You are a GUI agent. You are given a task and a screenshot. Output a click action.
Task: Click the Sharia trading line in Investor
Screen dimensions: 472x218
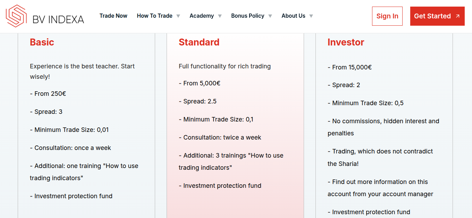tap(380, 157)
